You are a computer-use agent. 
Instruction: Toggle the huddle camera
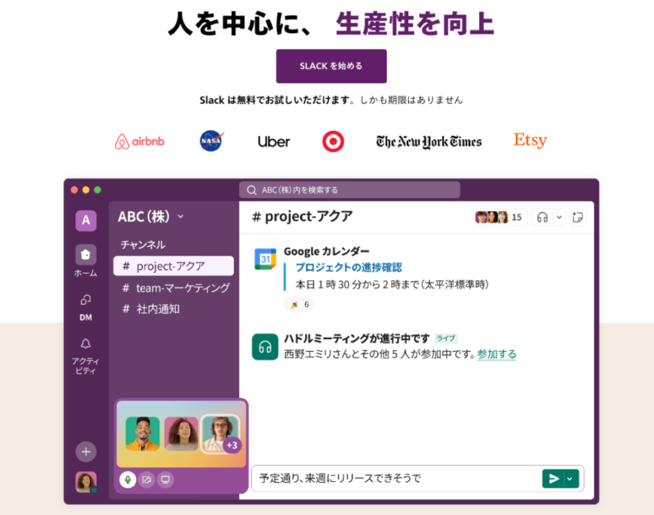(146, 479)
